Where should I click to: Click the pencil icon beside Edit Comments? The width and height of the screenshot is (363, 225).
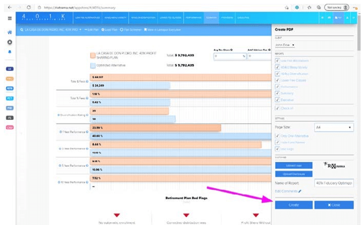(x=299, y=191)
